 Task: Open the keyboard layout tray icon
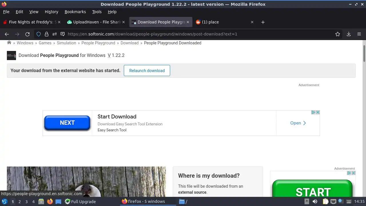click(349, 201)
